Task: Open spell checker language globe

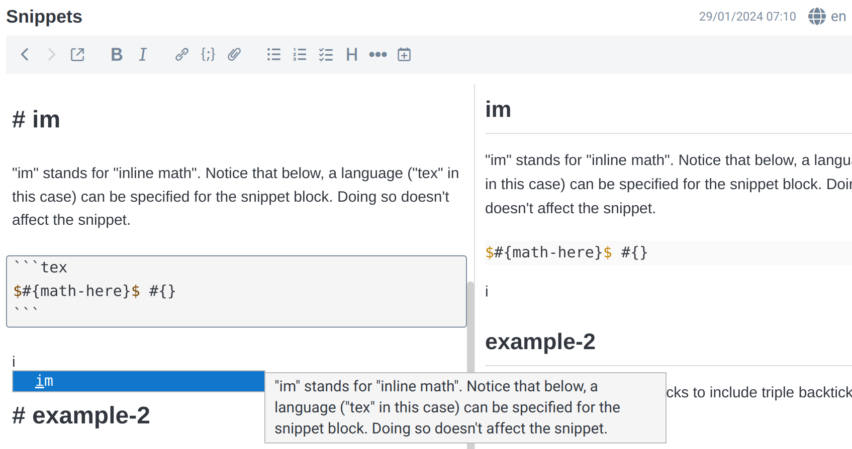Action: (817, 17)
